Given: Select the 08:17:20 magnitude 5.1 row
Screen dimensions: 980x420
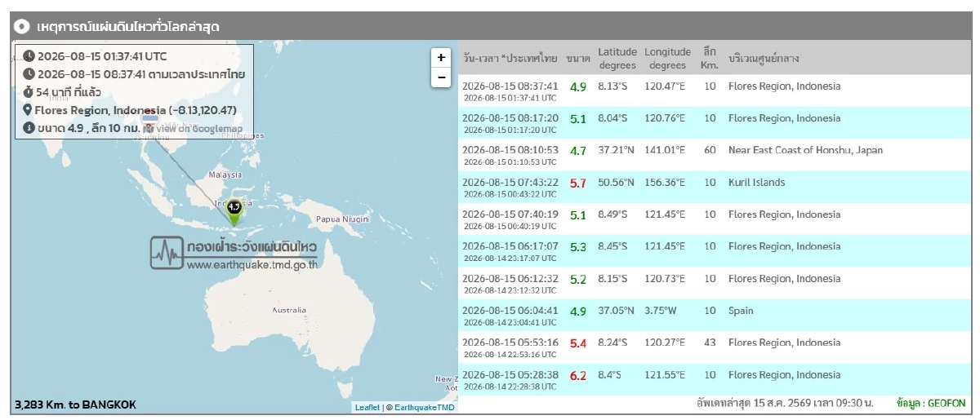Looking at the screenshot, I should point(713,122).
